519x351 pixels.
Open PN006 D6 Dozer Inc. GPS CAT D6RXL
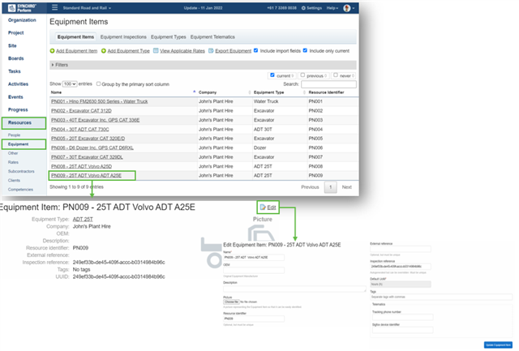click(92, 148)
